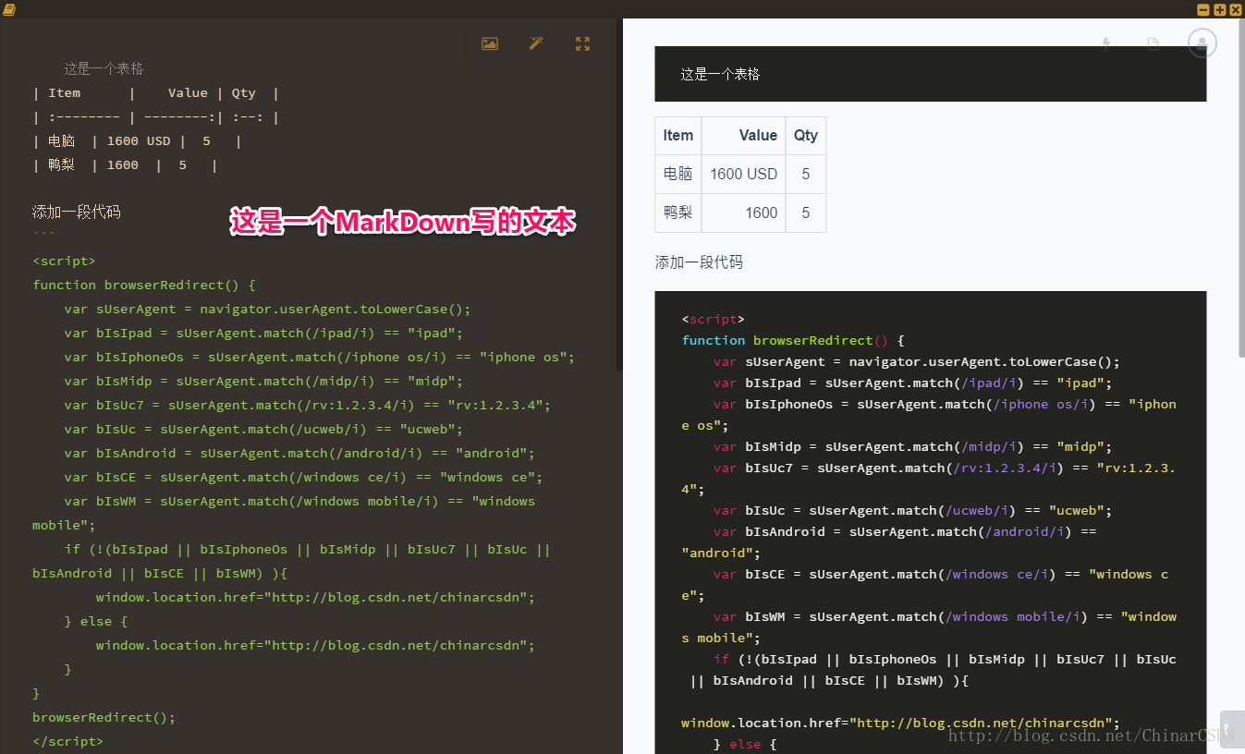Screen dimensions: 1245x754
Task: Click '添加一段代码' in the editor
Action: click(77, 212)
